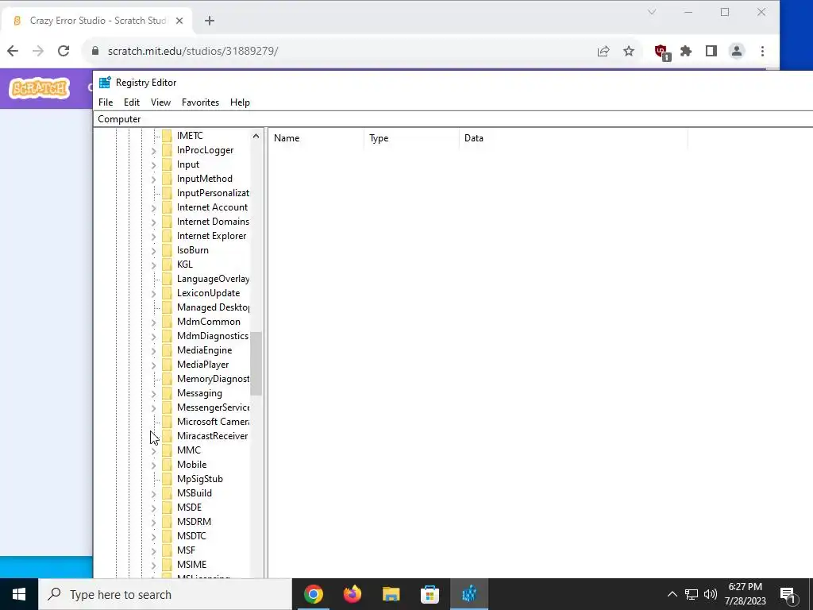Click the browser Back button
This screenshot has height=610, width=813.
pos(13,51)
